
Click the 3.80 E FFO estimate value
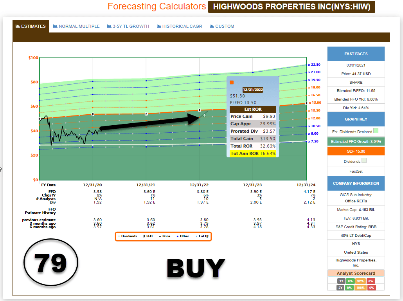tap(203, 192)
